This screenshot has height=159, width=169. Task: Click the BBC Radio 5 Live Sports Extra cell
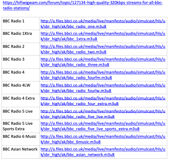click(20, 126)
